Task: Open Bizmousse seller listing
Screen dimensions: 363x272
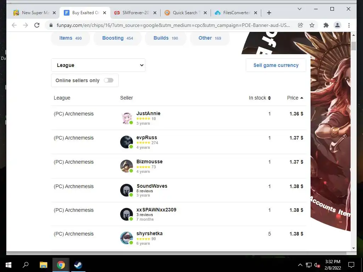Action: click(x=179, y=166)
